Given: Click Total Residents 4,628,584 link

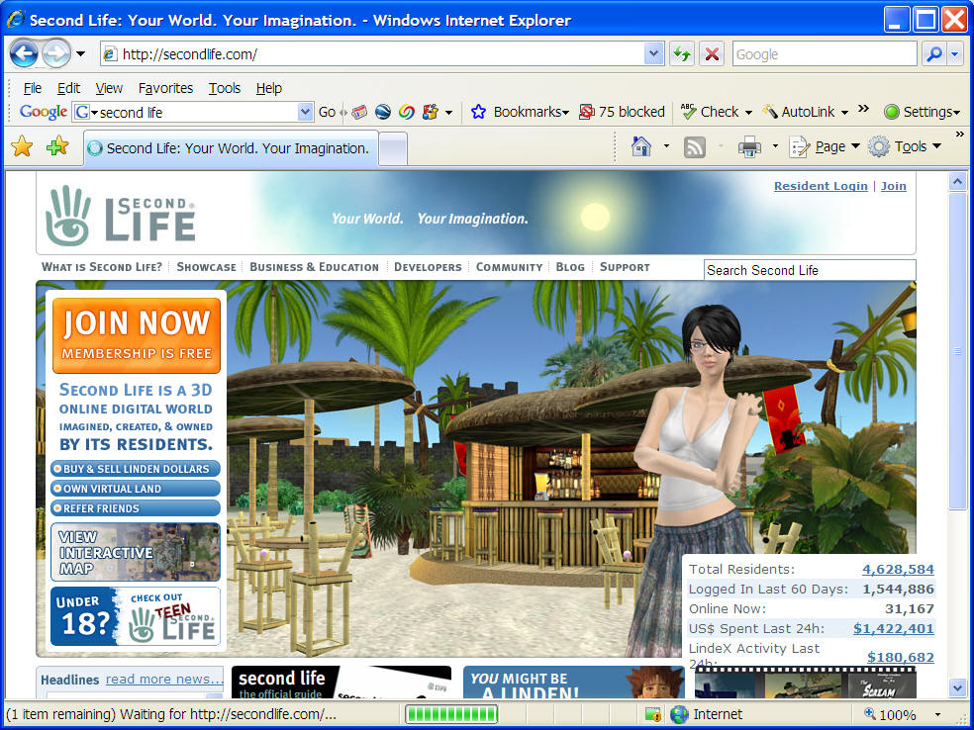Looking at the screenshot, I should [x=898, y=569].
